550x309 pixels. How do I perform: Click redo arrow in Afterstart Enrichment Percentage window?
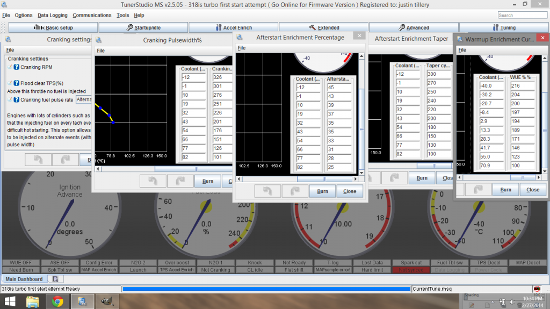pos(295,191)
